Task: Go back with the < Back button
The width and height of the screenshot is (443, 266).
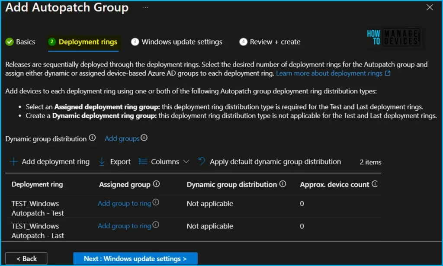Action: (26, 258)
